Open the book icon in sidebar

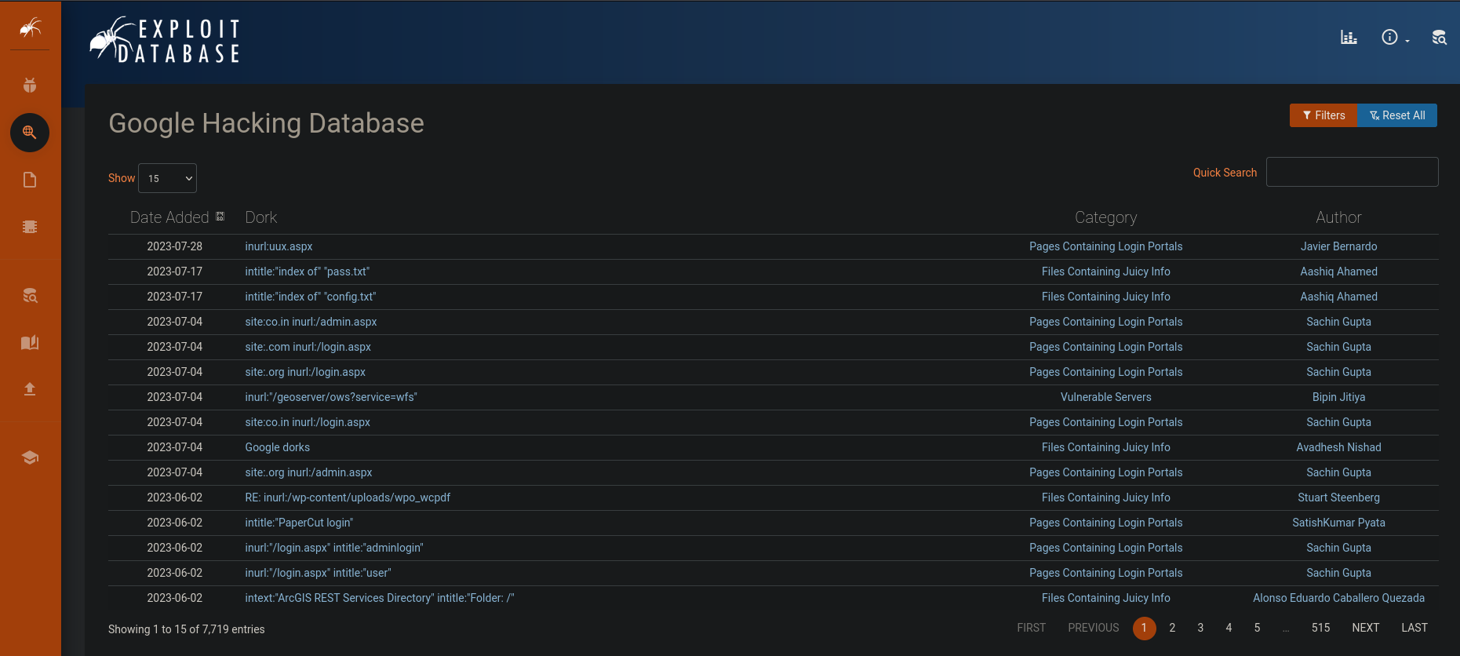coord(30,342)
